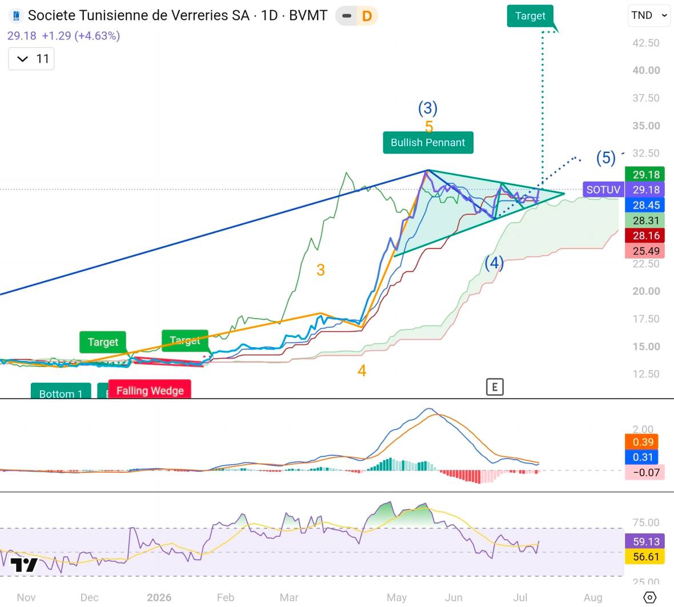Select the blue (3) Elliott wave label
This screenshot has width=674, height=607.
click(x=428, y=108)
